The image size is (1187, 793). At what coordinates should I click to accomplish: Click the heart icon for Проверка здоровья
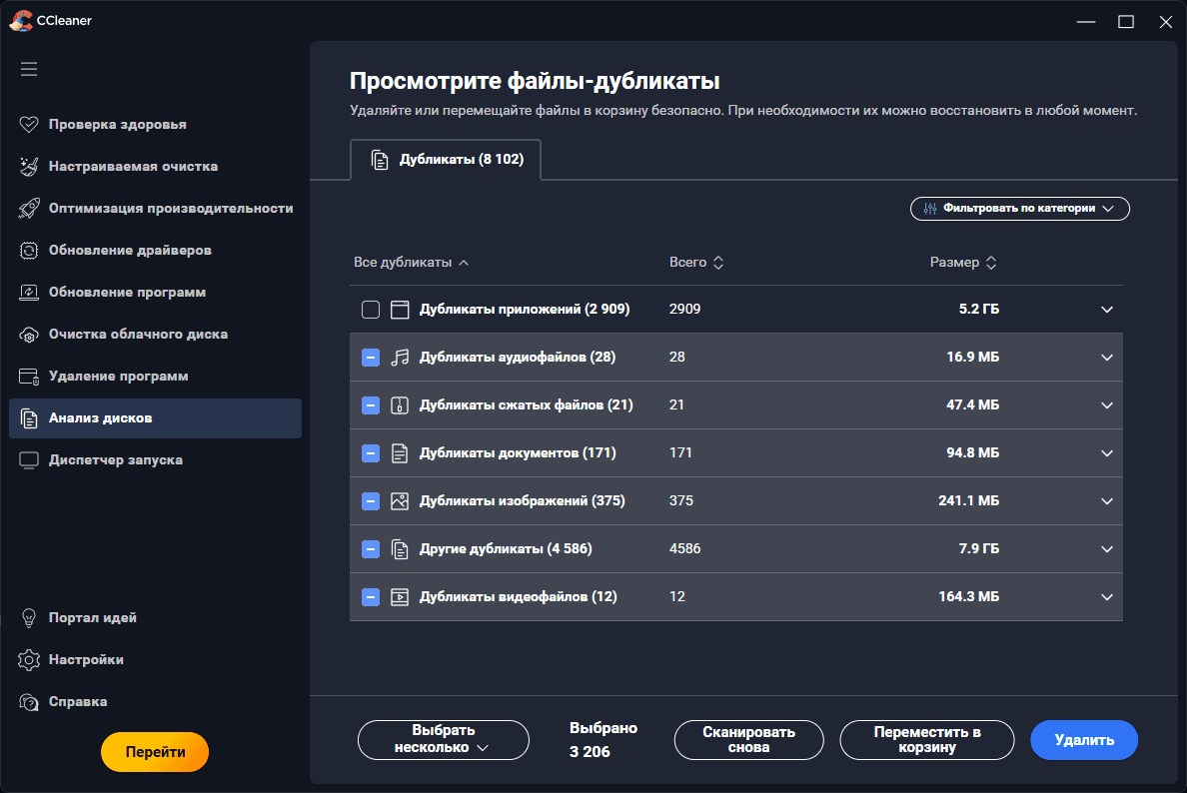click(29, 125)
